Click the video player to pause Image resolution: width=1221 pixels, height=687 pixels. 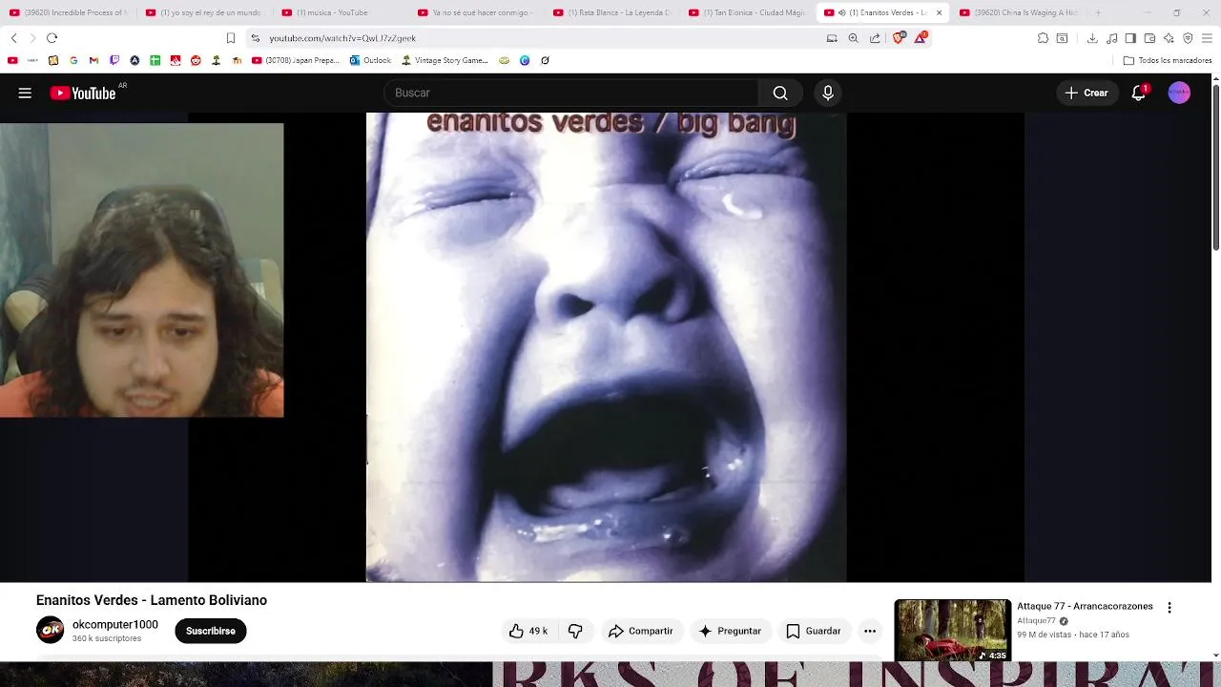(606, 347)
